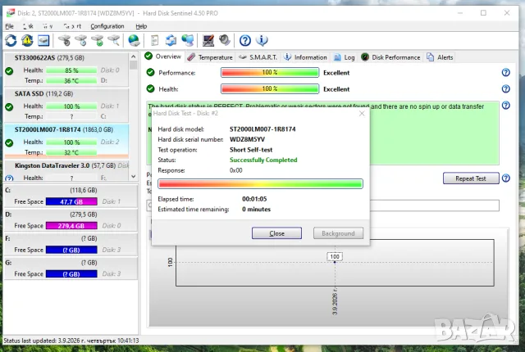525x352 pixels.
Task: Switch to the Log tab
Action: pyautogui.click(x=345, y=57)
